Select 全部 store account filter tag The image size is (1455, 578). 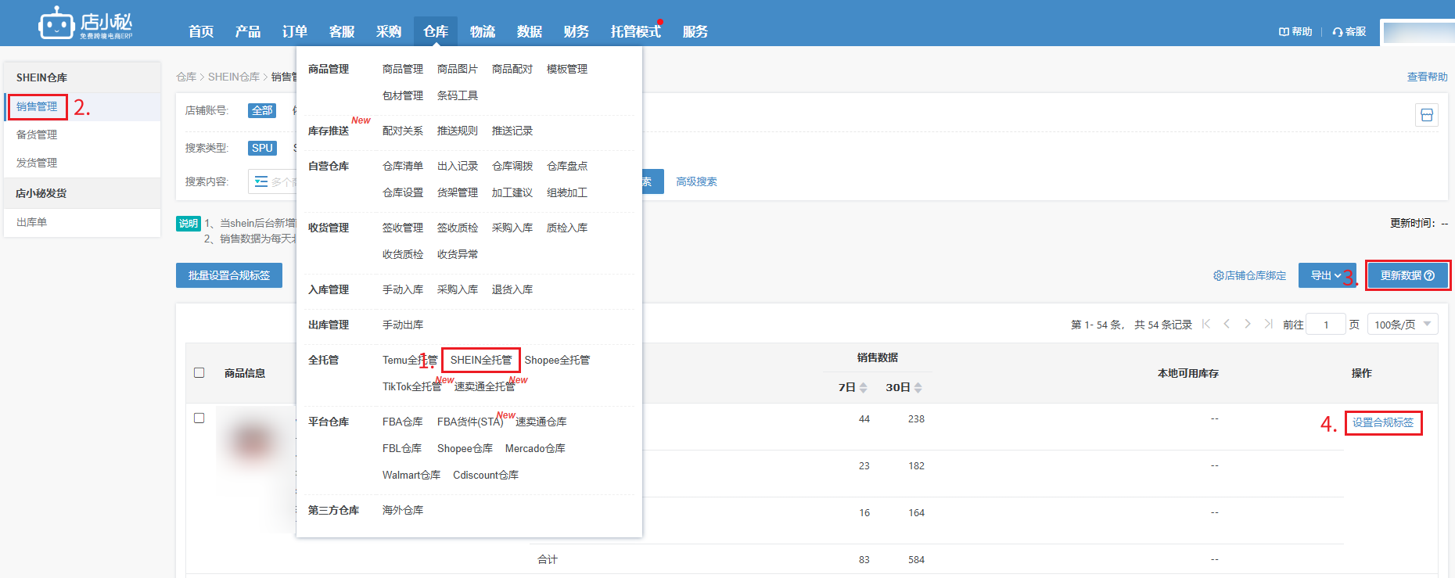pos(262,110)
